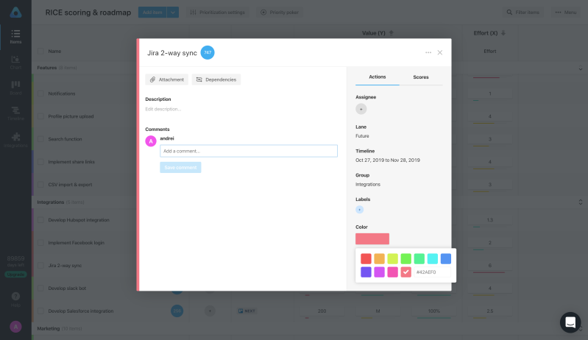Click the Jira 2-way sync list row

65,266
